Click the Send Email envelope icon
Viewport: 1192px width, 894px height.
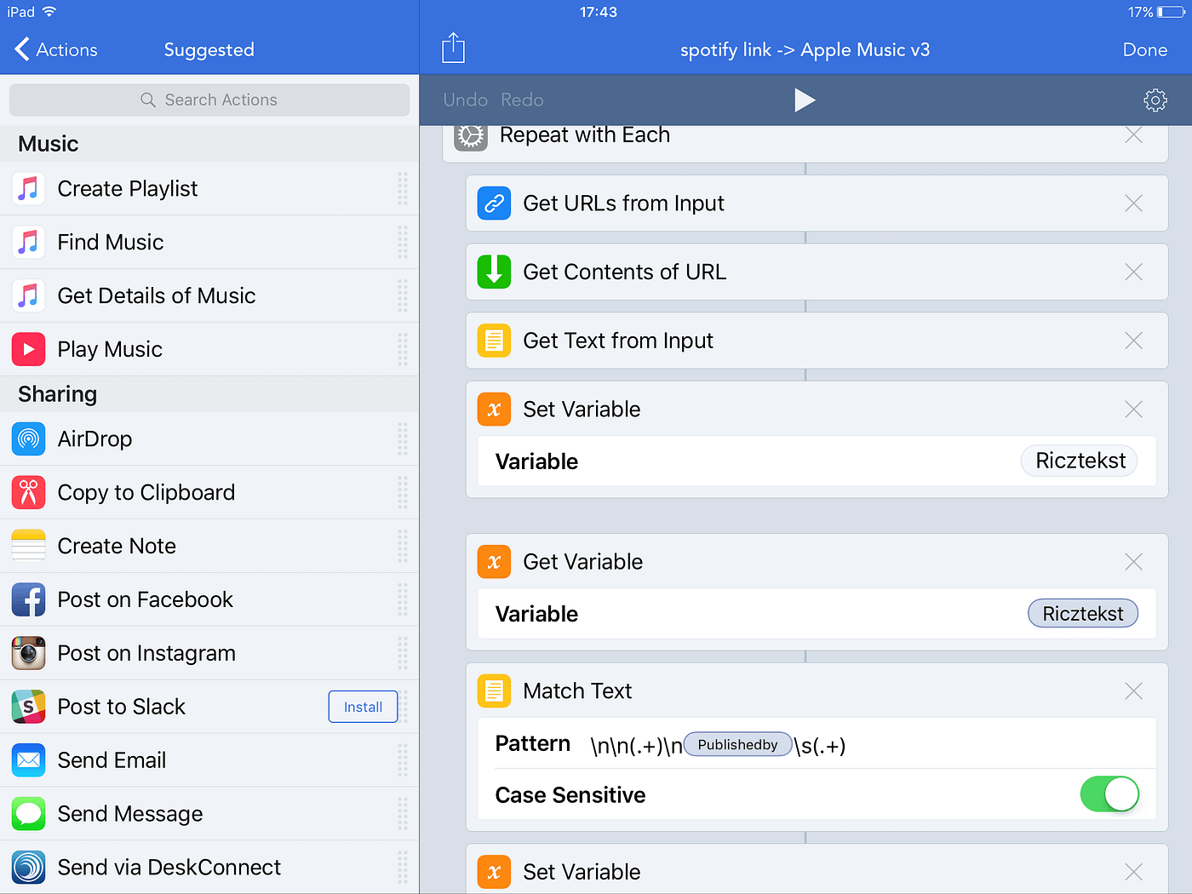pyautogui.click(x=28, y=759)
